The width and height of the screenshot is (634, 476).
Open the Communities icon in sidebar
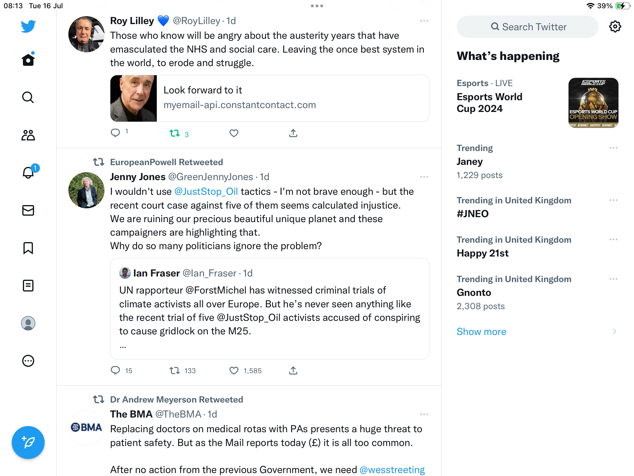tap(28, 135)
